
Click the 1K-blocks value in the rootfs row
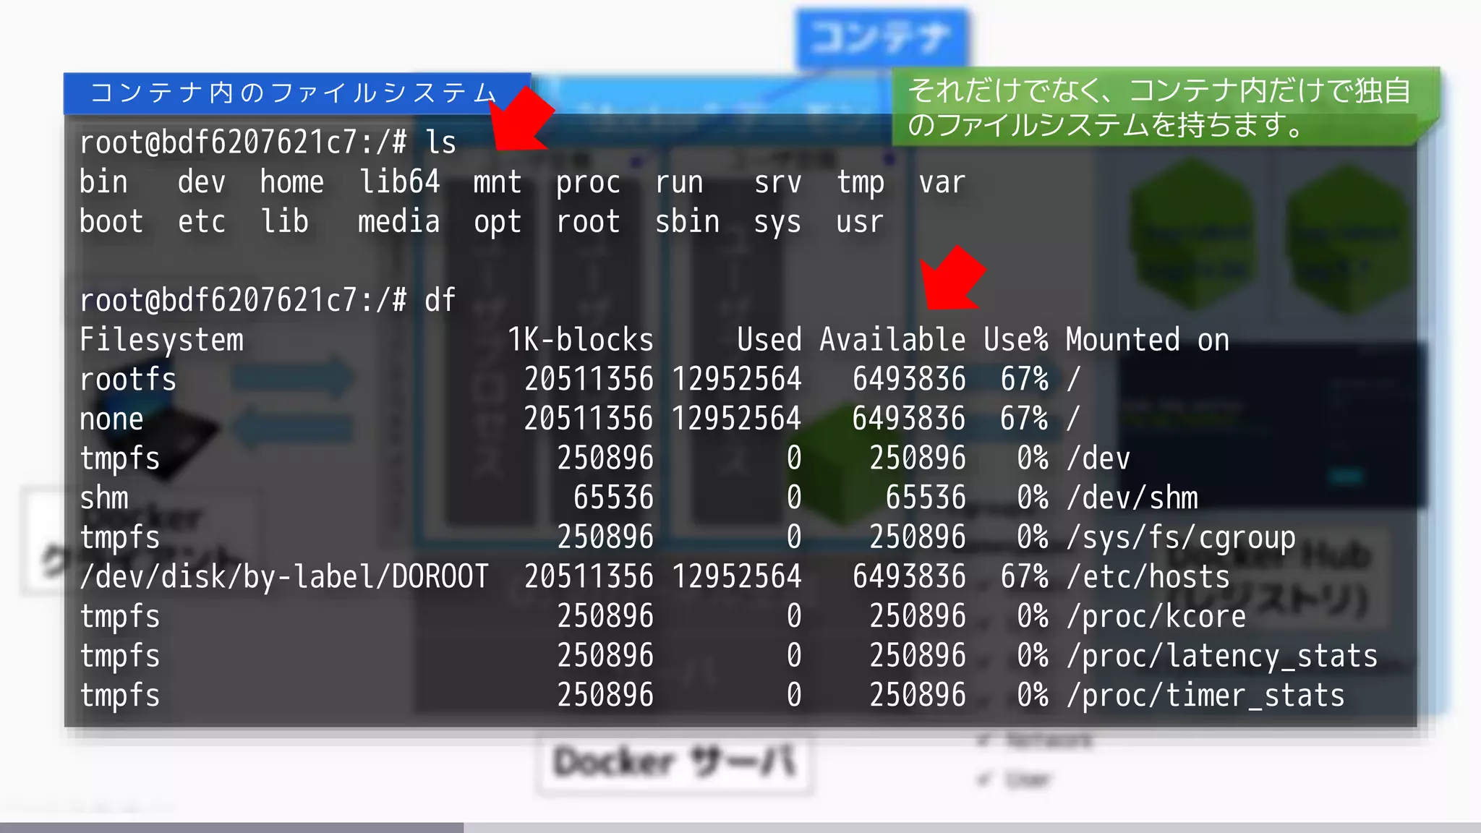(x=589, y=379)
